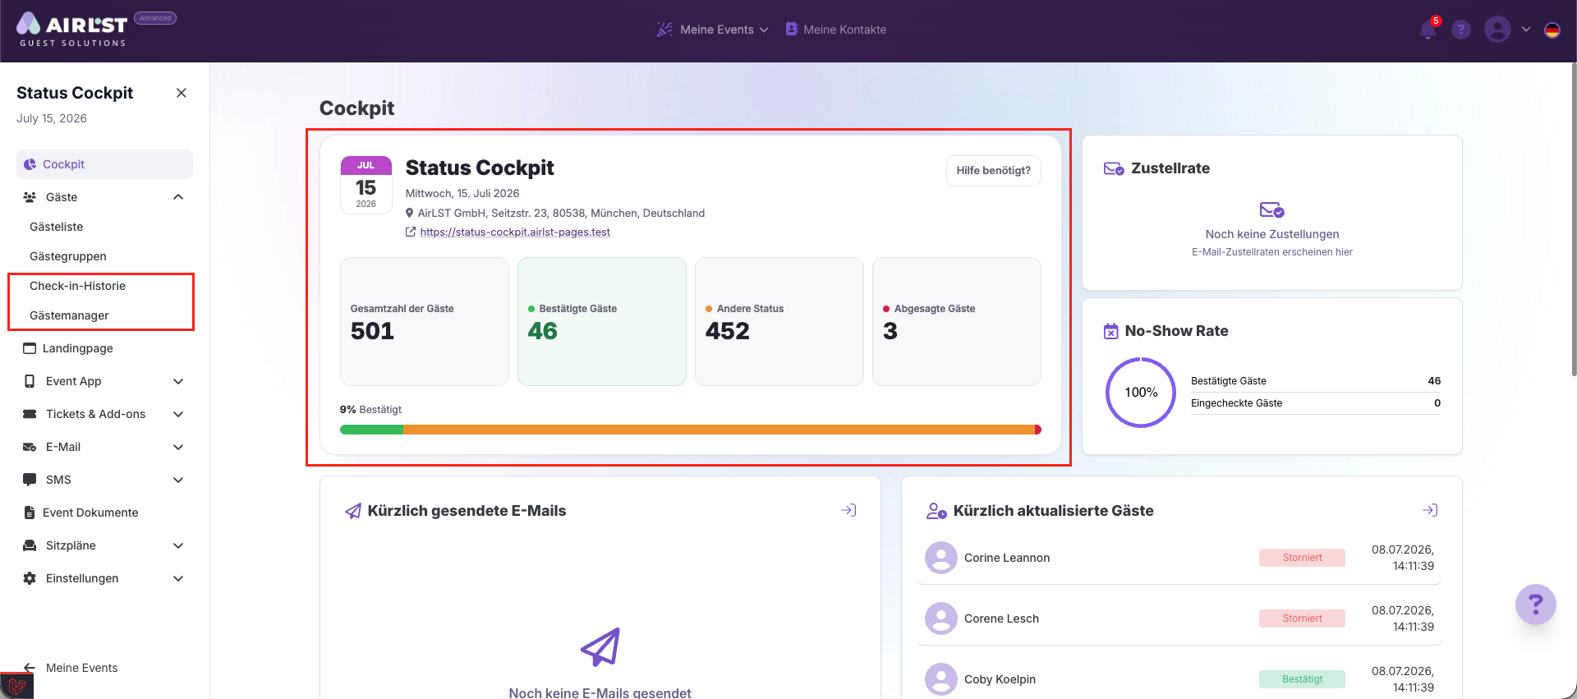Open Gästegruppen in the sidebar
The height and width of the screenshot is (699, 1577).
point(68,256)
